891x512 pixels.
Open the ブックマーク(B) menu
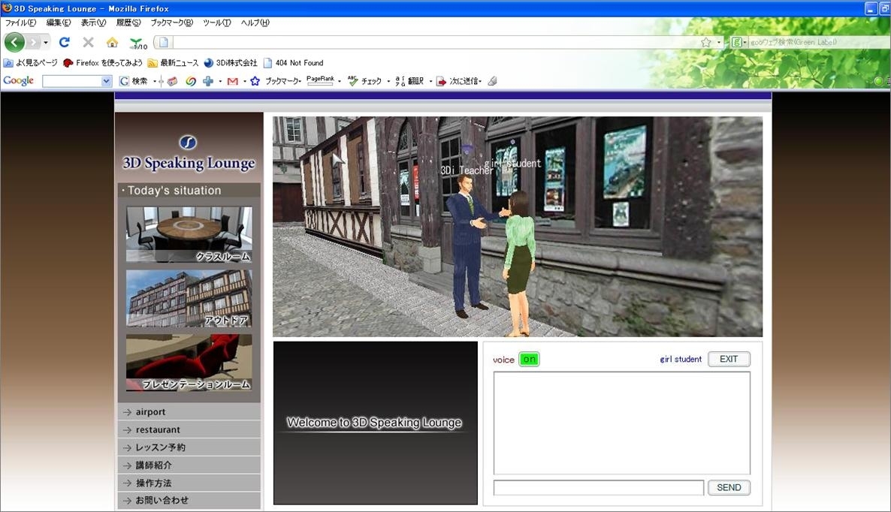click(x=171, y=23)
